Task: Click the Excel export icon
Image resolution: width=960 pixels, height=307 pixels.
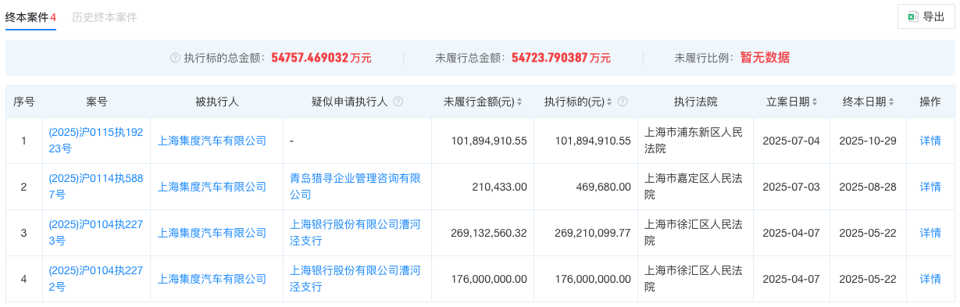Action: click(912, 16)
